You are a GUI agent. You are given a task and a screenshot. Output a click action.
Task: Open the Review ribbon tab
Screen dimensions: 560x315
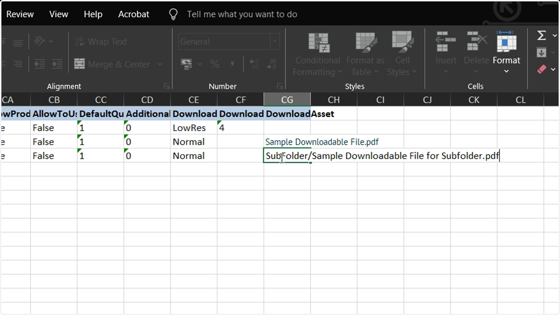click(20, 14)
